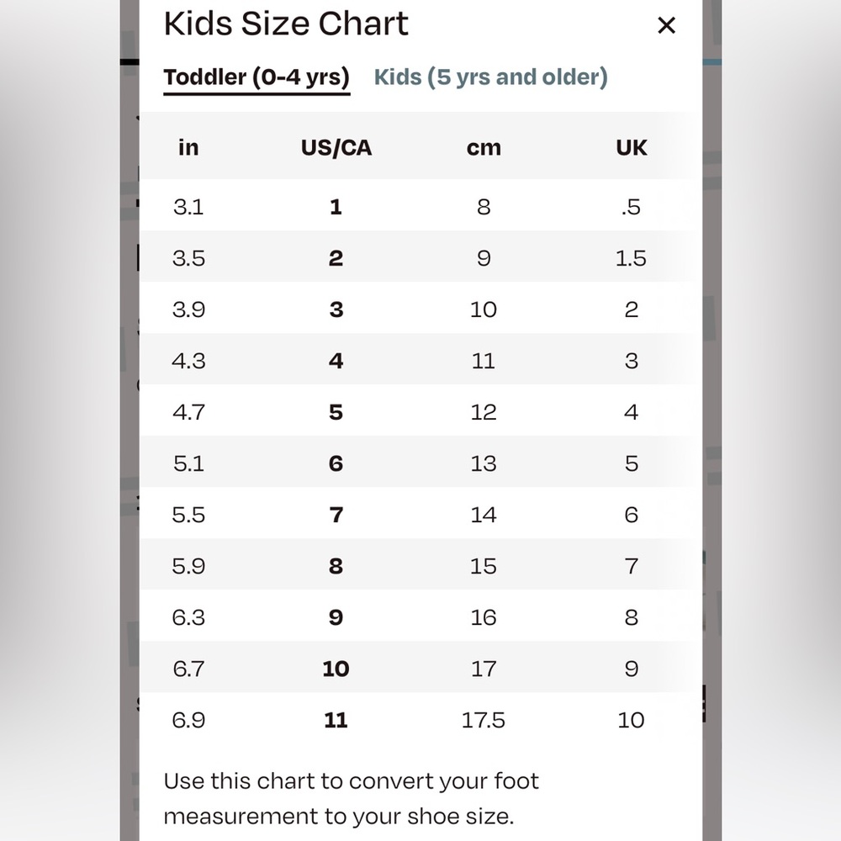This screenshot has width=841, height=841.
Task: Click the UK column header
Action: pos(631,147)
